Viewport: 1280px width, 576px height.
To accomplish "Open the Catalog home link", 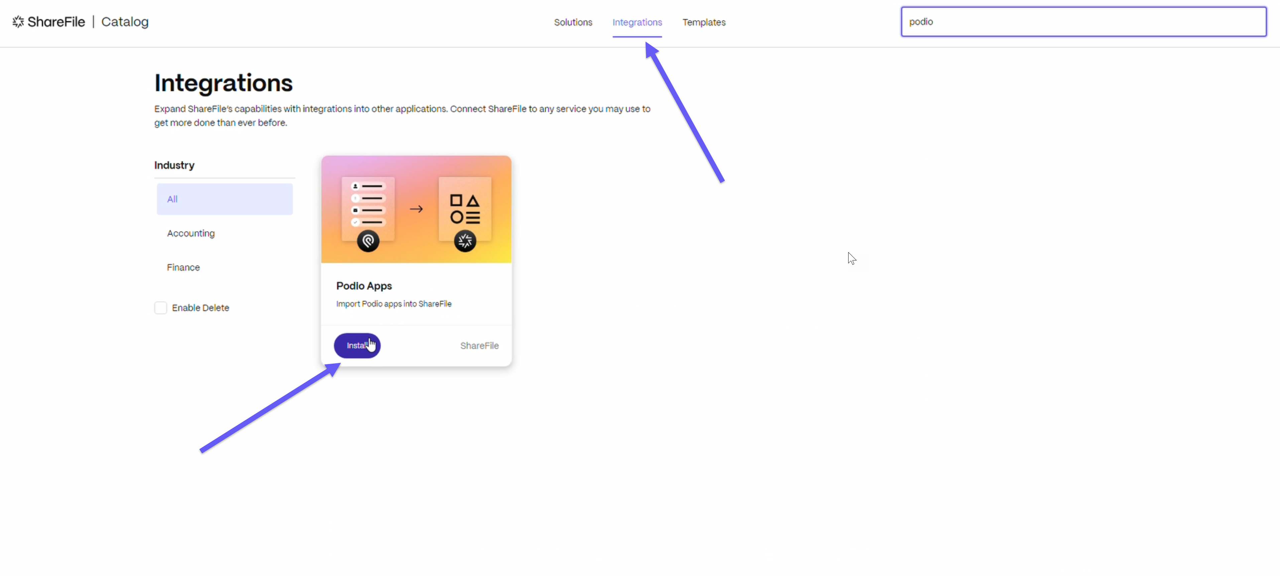I will [x=125, y=22].
